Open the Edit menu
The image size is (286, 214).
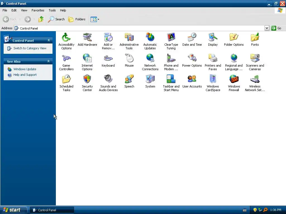tap(14, 10)
